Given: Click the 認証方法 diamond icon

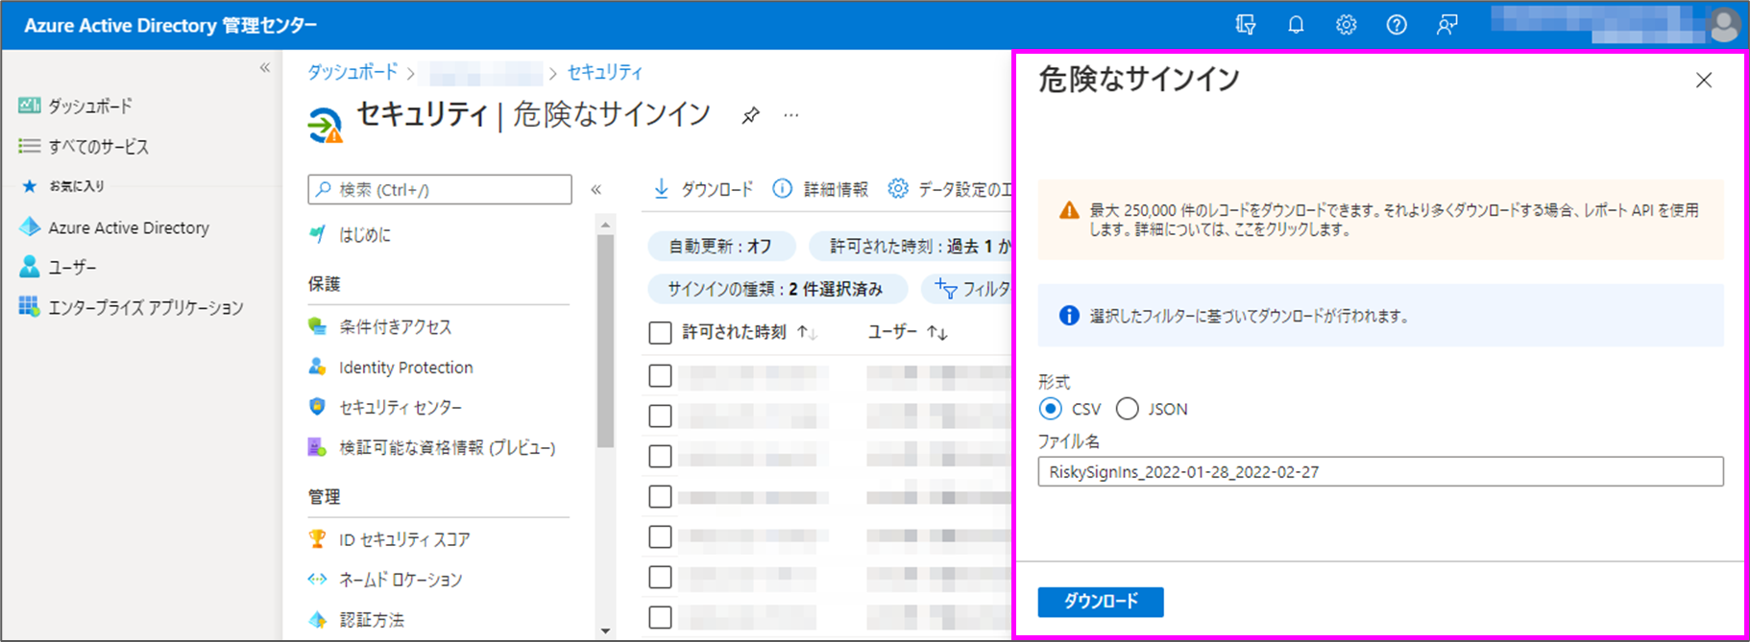Looking at the screenshot, I should coord(317,620).
